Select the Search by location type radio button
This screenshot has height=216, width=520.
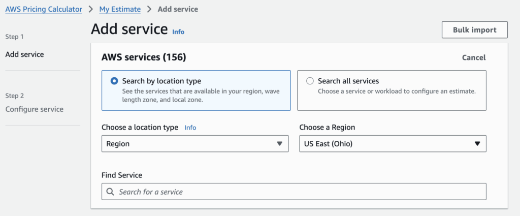click(x=114, y=81)
